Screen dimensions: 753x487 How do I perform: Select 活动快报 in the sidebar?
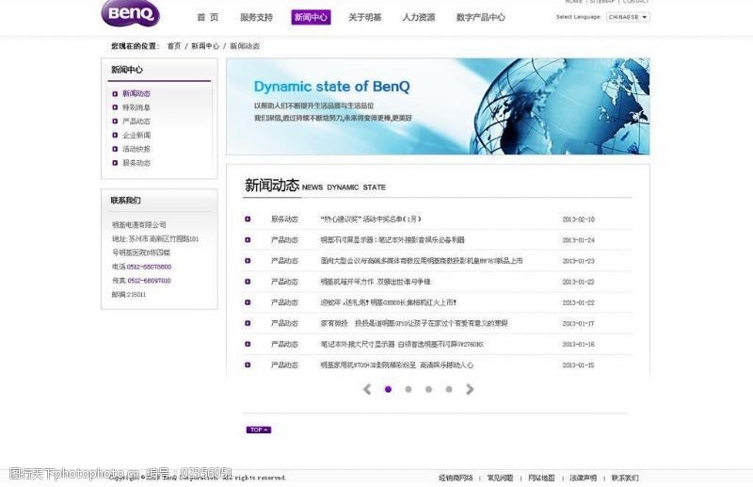tap(136, 149)
